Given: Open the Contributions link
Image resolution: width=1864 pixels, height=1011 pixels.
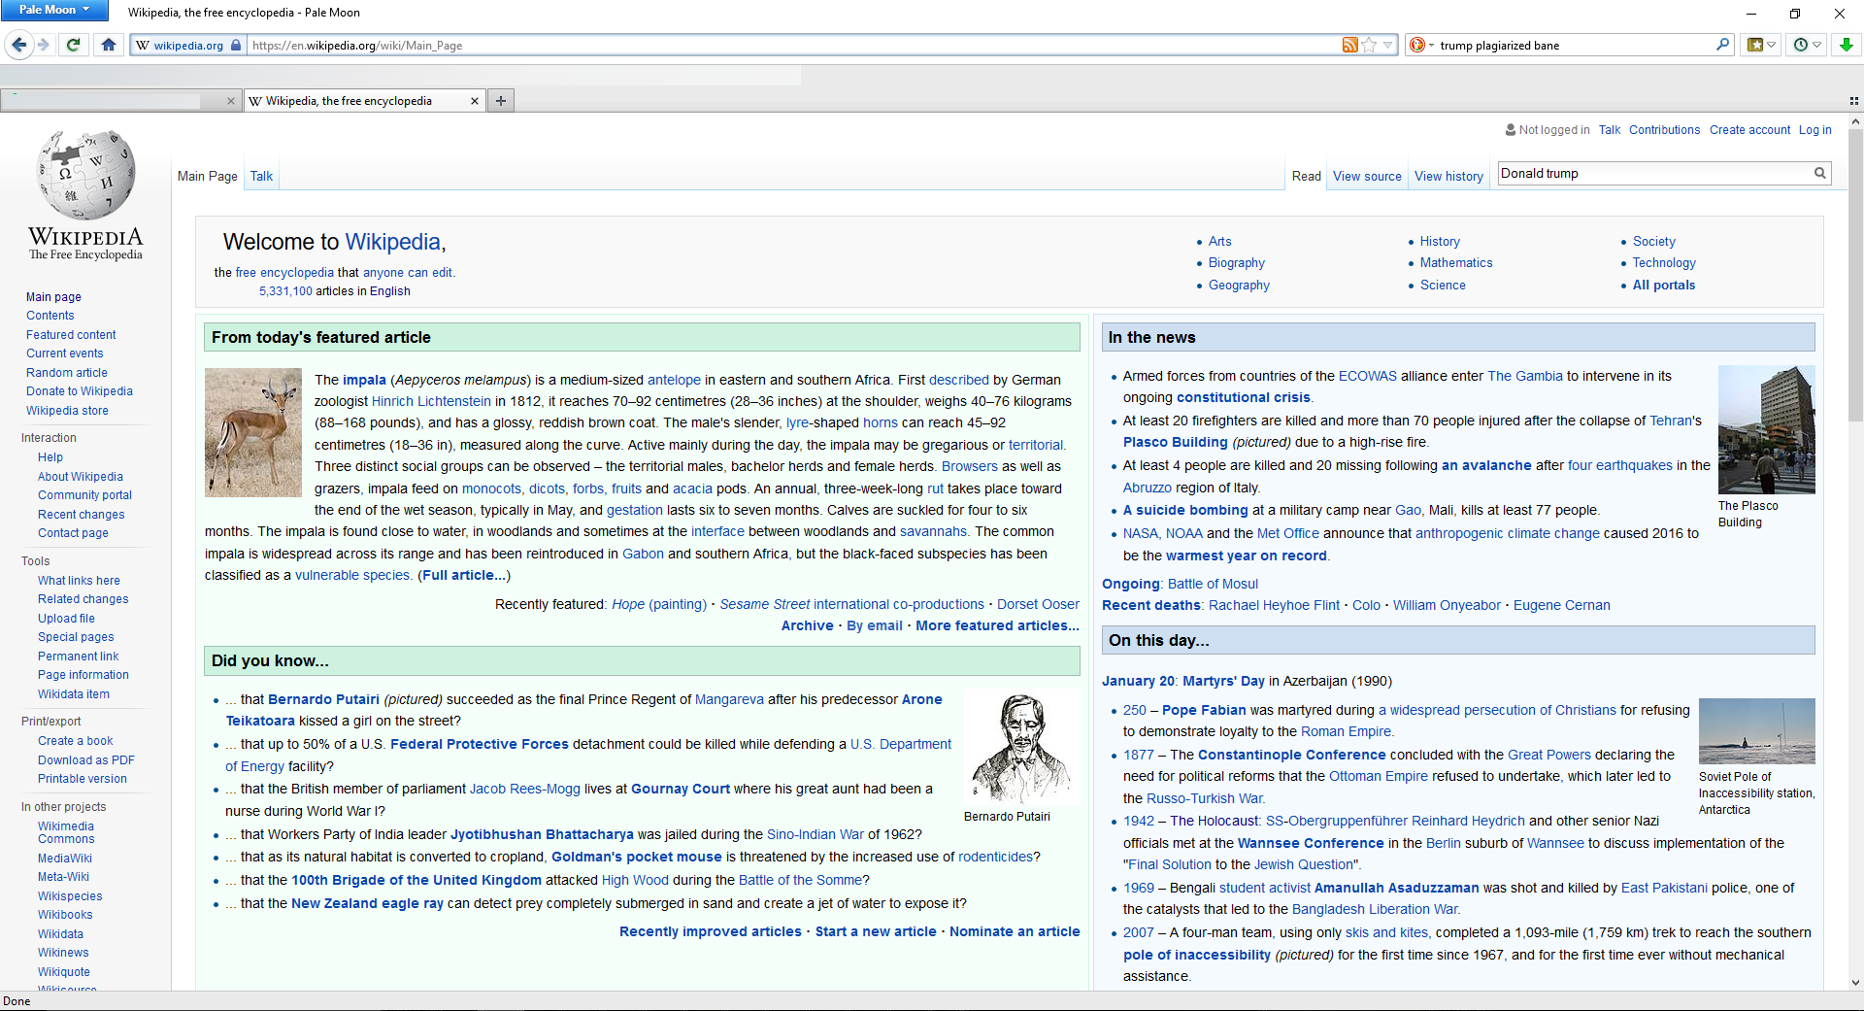Looking at the screenshot, I should tap(1664, 129).
